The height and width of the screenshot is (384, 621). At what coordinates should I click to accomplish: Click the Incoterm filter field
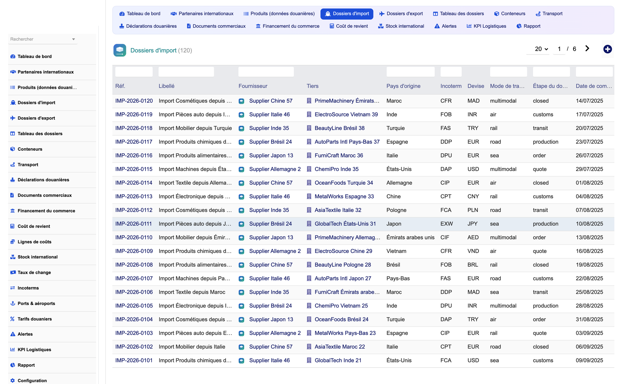tap(451, 72)
